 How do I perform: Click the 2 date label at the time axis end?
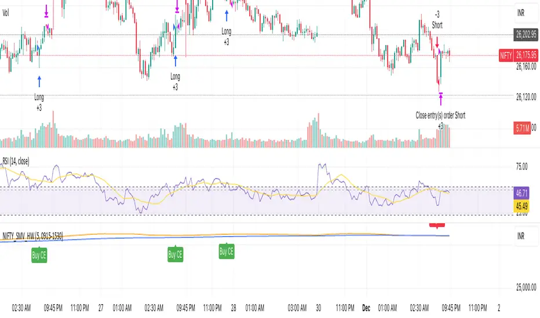coord(499,308)
